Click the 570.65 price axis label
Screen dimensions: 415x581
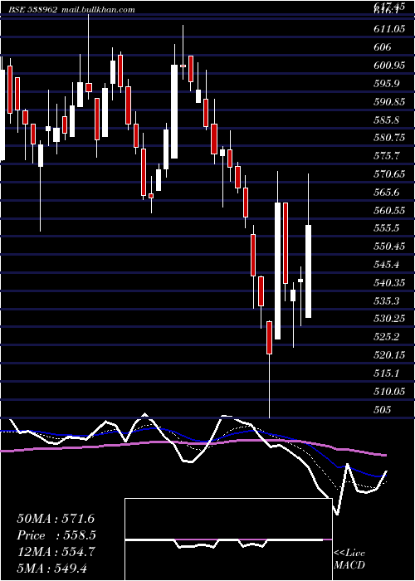(389, 173)
